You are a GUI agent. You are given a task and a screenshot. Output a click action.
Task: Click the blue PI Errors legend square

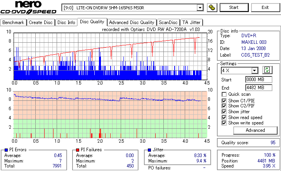click(6, 150)
